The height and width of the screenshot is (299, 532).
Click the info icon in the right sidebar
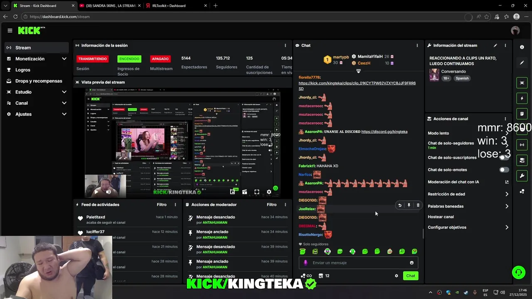pos(522,47)
